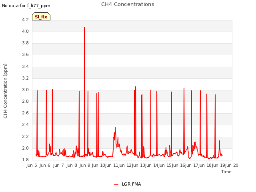
Task: Click the Jun 20 x-axis tick label
Action: pos(232,165)
